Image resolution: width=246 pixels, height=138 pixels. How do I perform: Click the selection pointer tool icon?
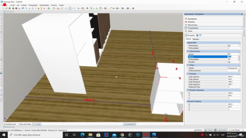click(x=70, y=8)
